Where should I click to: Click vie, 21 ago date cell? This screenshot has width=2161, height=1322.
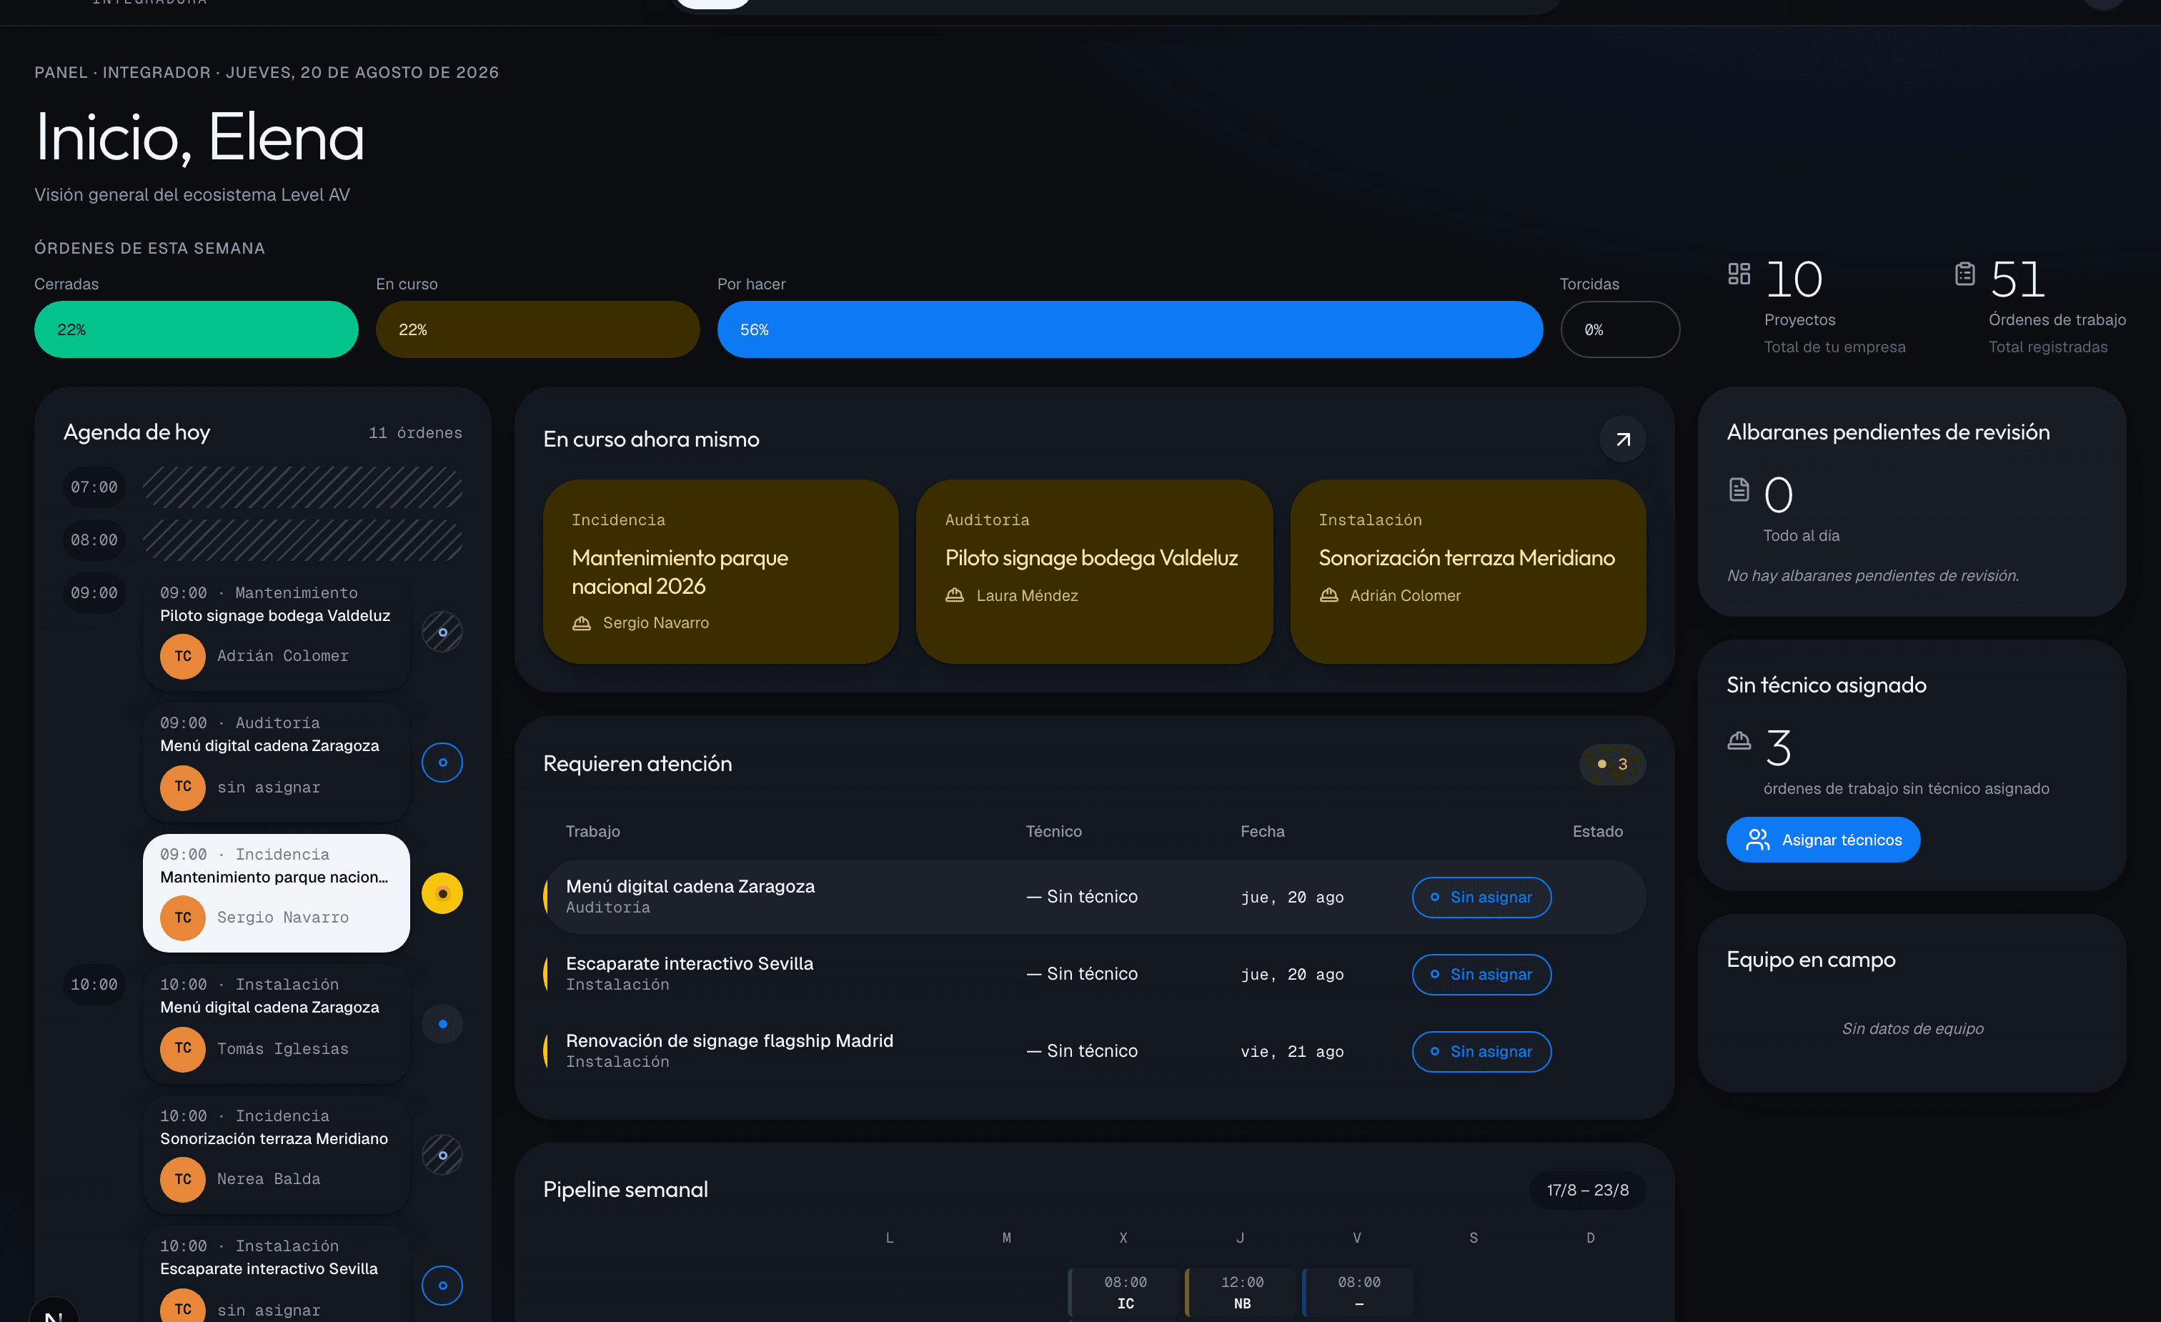pyautogui.click(x=1291, y=1052)
